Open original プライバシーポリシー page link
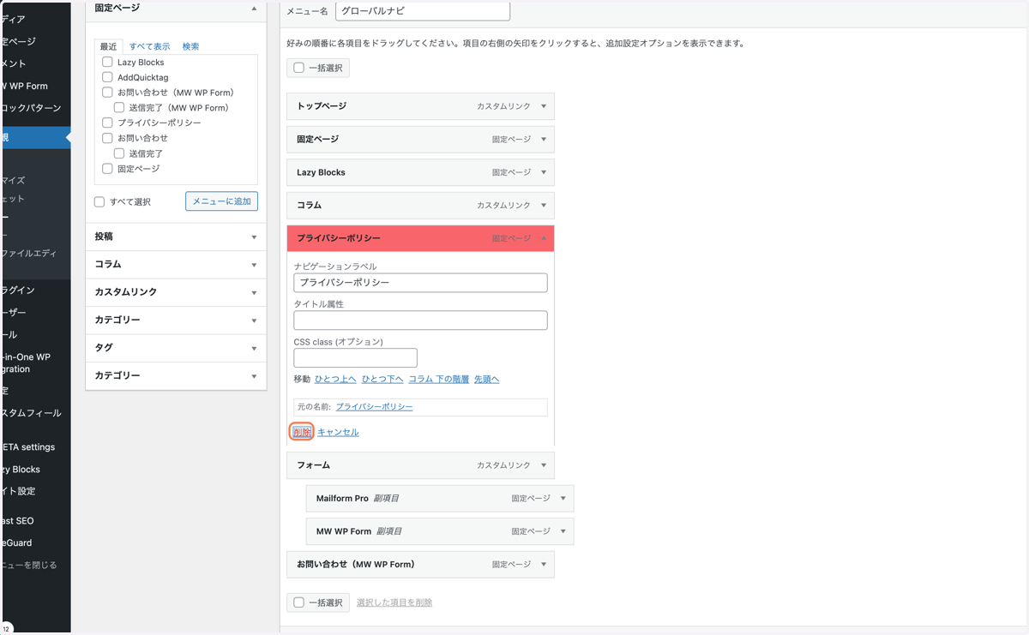 [x=374, y=407]
